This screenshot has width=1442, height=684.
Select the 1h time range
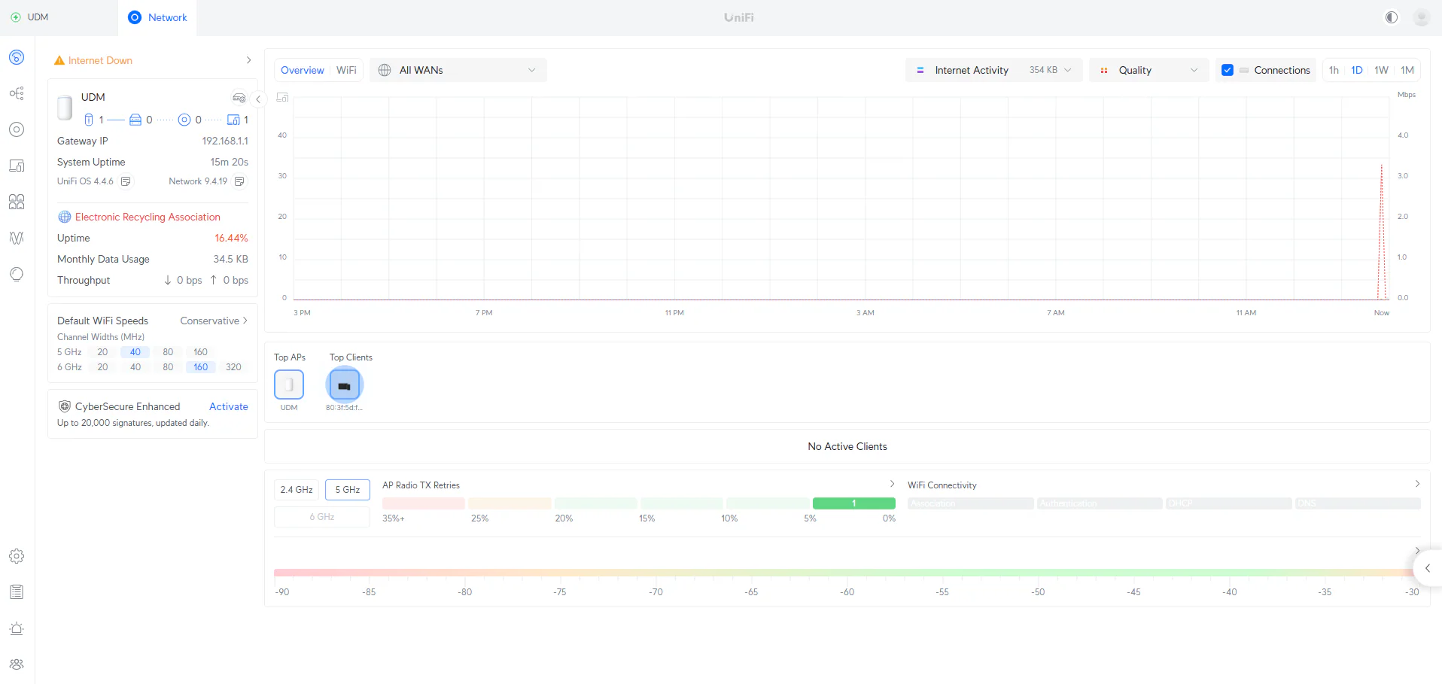1334,70
